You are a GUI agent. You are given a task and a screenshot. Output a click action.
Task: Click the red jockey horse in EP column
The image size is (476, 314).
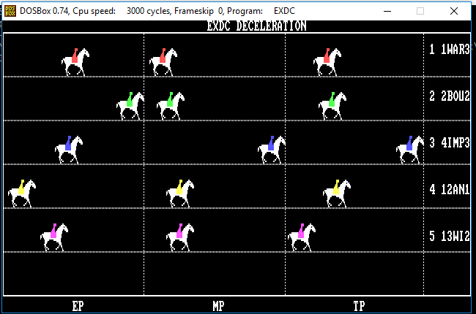(75, 62)
